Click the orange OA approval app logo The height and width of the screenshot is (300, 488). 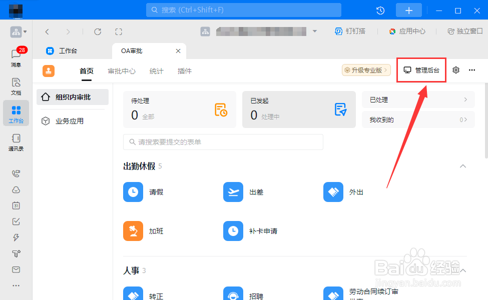click(49, 71)
